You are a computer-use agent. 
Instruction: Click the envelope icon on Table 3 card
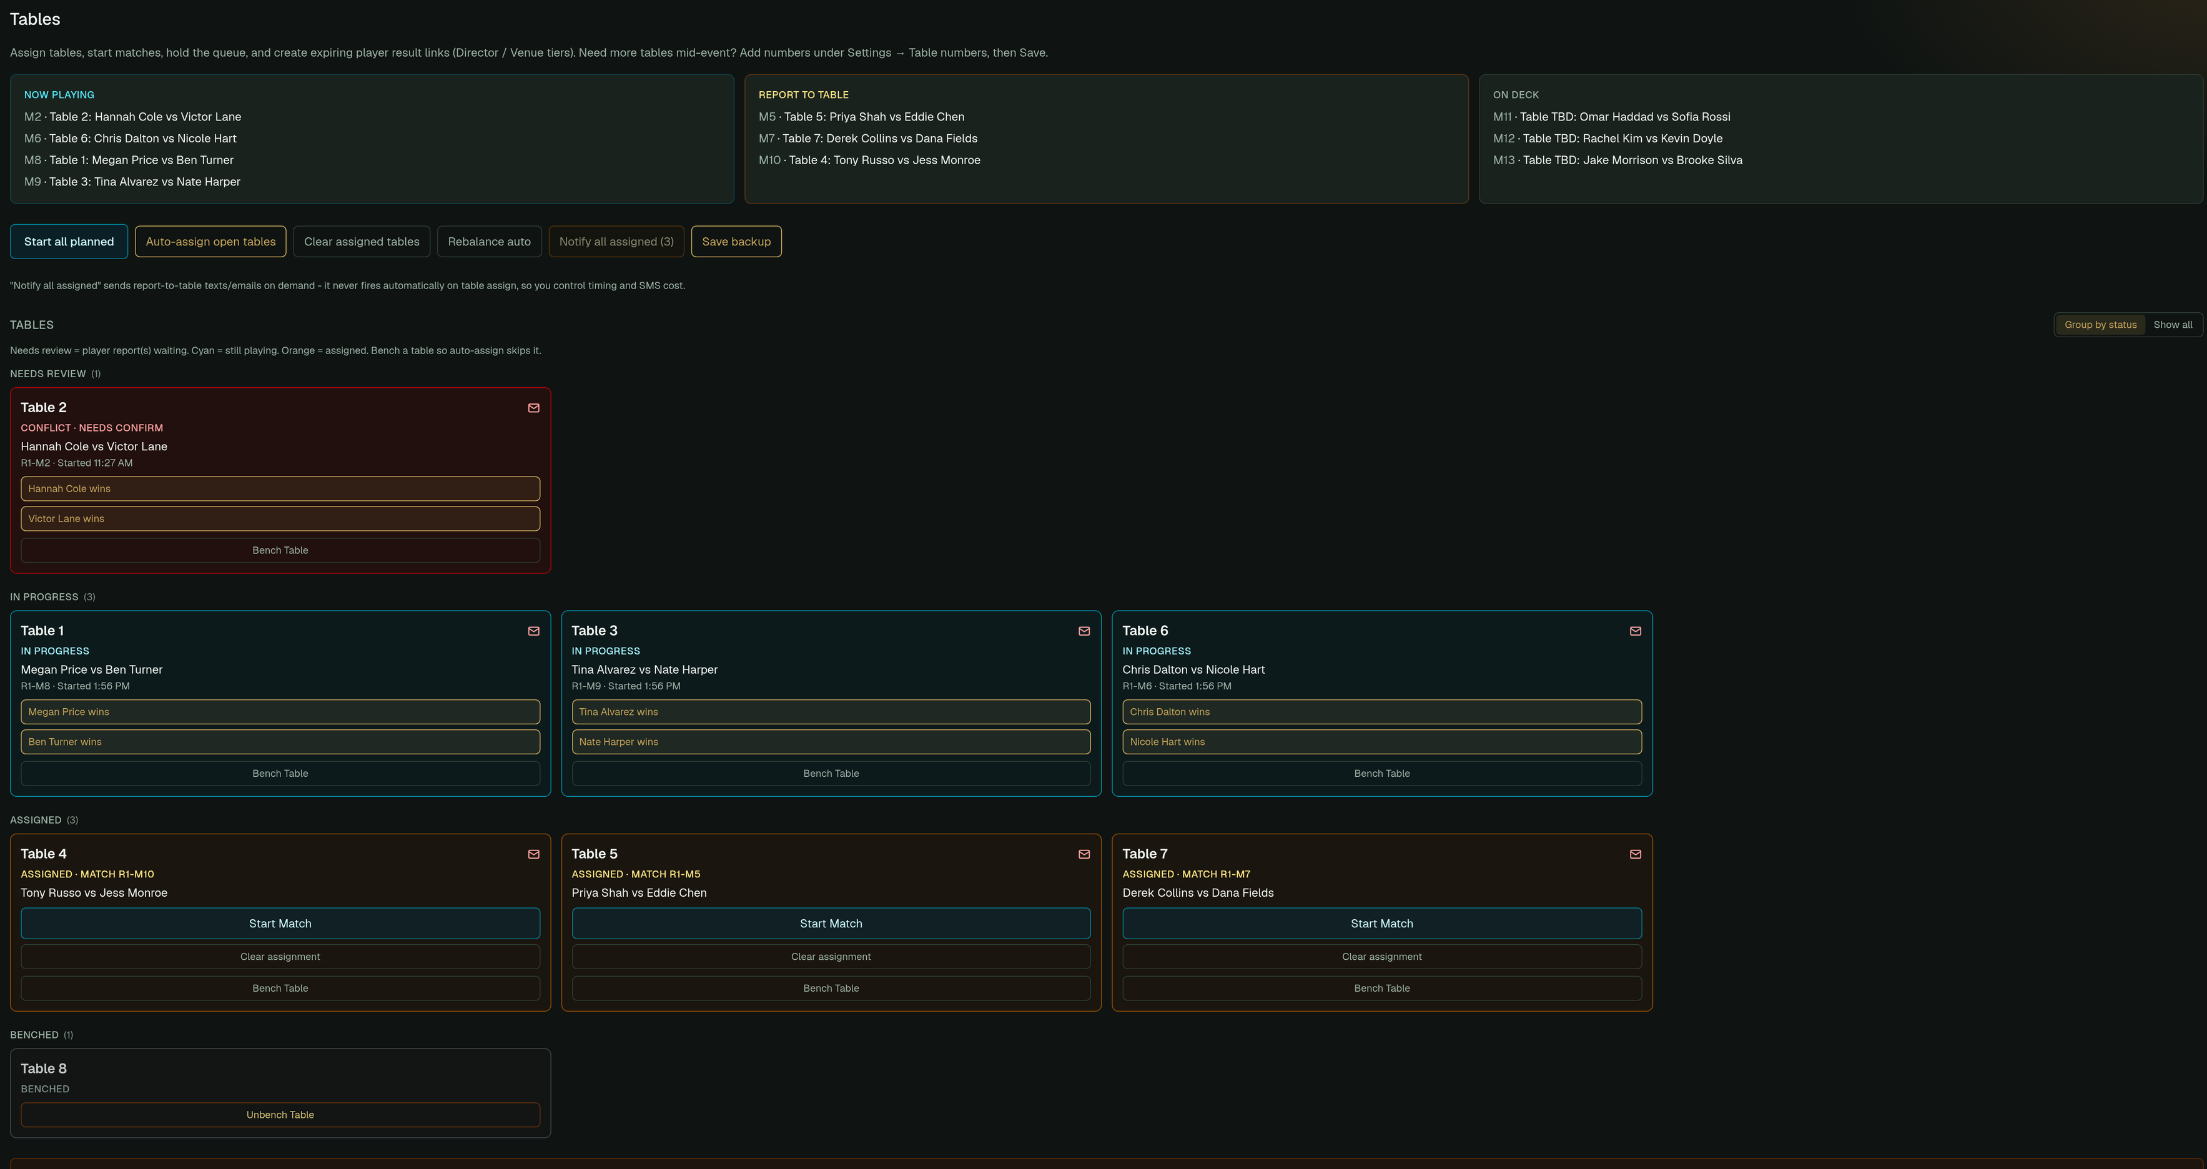pos(1084,631)
